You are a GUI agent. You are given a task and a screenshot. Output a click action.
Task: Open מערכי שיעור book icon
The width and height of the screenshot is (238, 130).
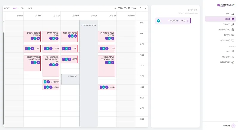click(233, 40)
